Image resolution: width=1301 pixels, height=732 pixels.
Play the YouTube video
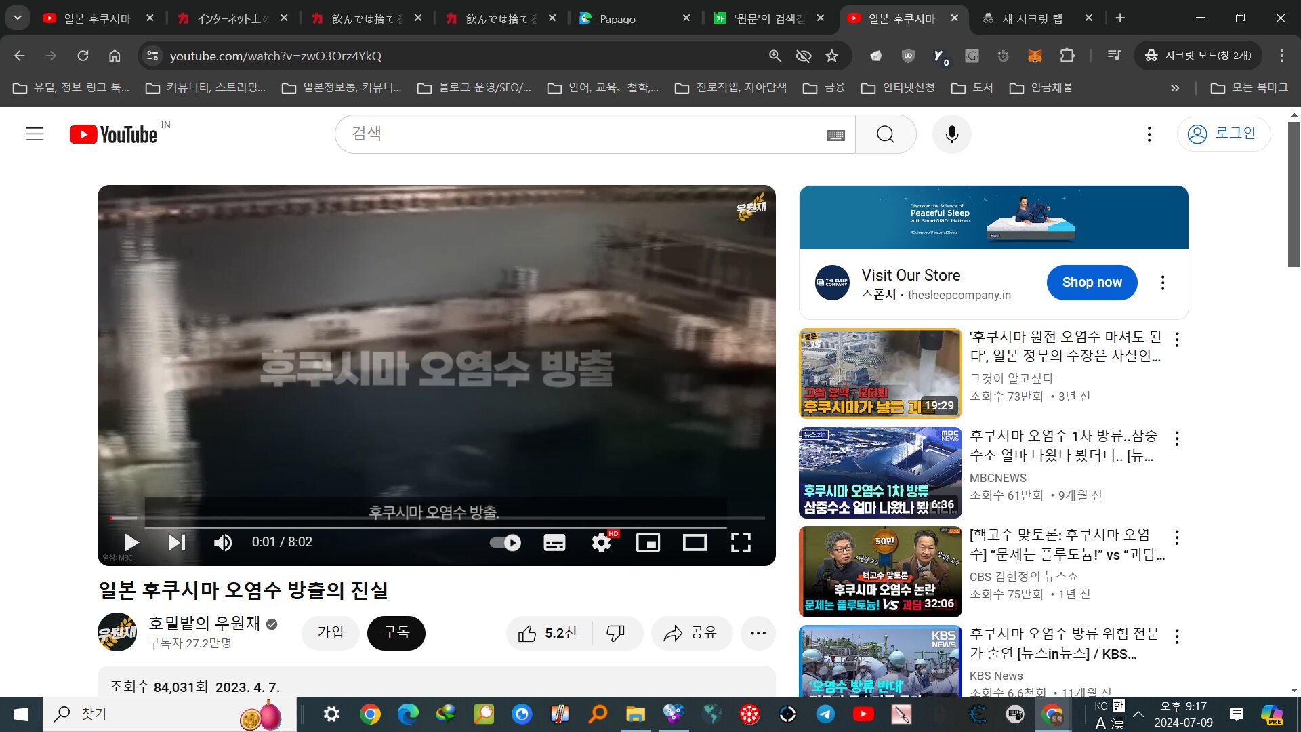(x=131, y=542)
